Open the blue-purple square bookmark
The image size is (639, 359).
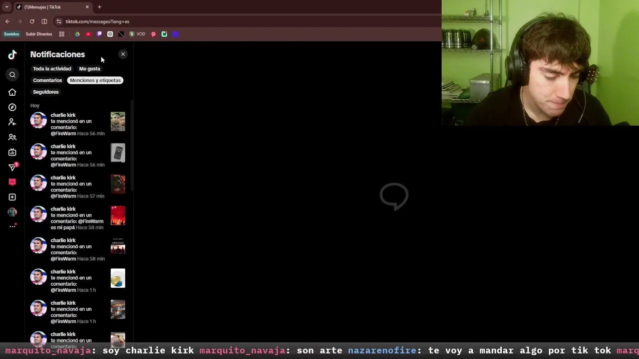[x=175, y=34]
